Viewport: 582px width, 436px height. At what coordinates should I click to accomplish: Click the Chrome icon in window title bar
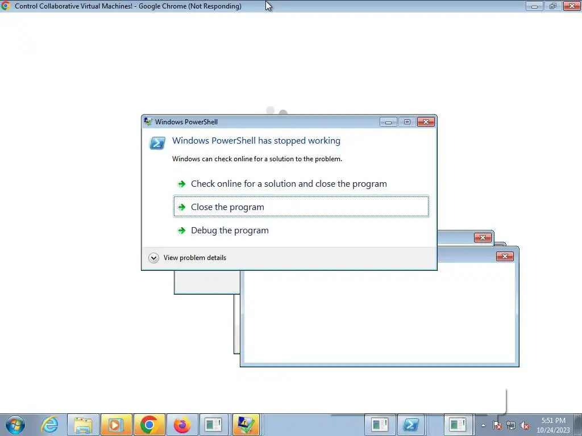click(6, 6)
